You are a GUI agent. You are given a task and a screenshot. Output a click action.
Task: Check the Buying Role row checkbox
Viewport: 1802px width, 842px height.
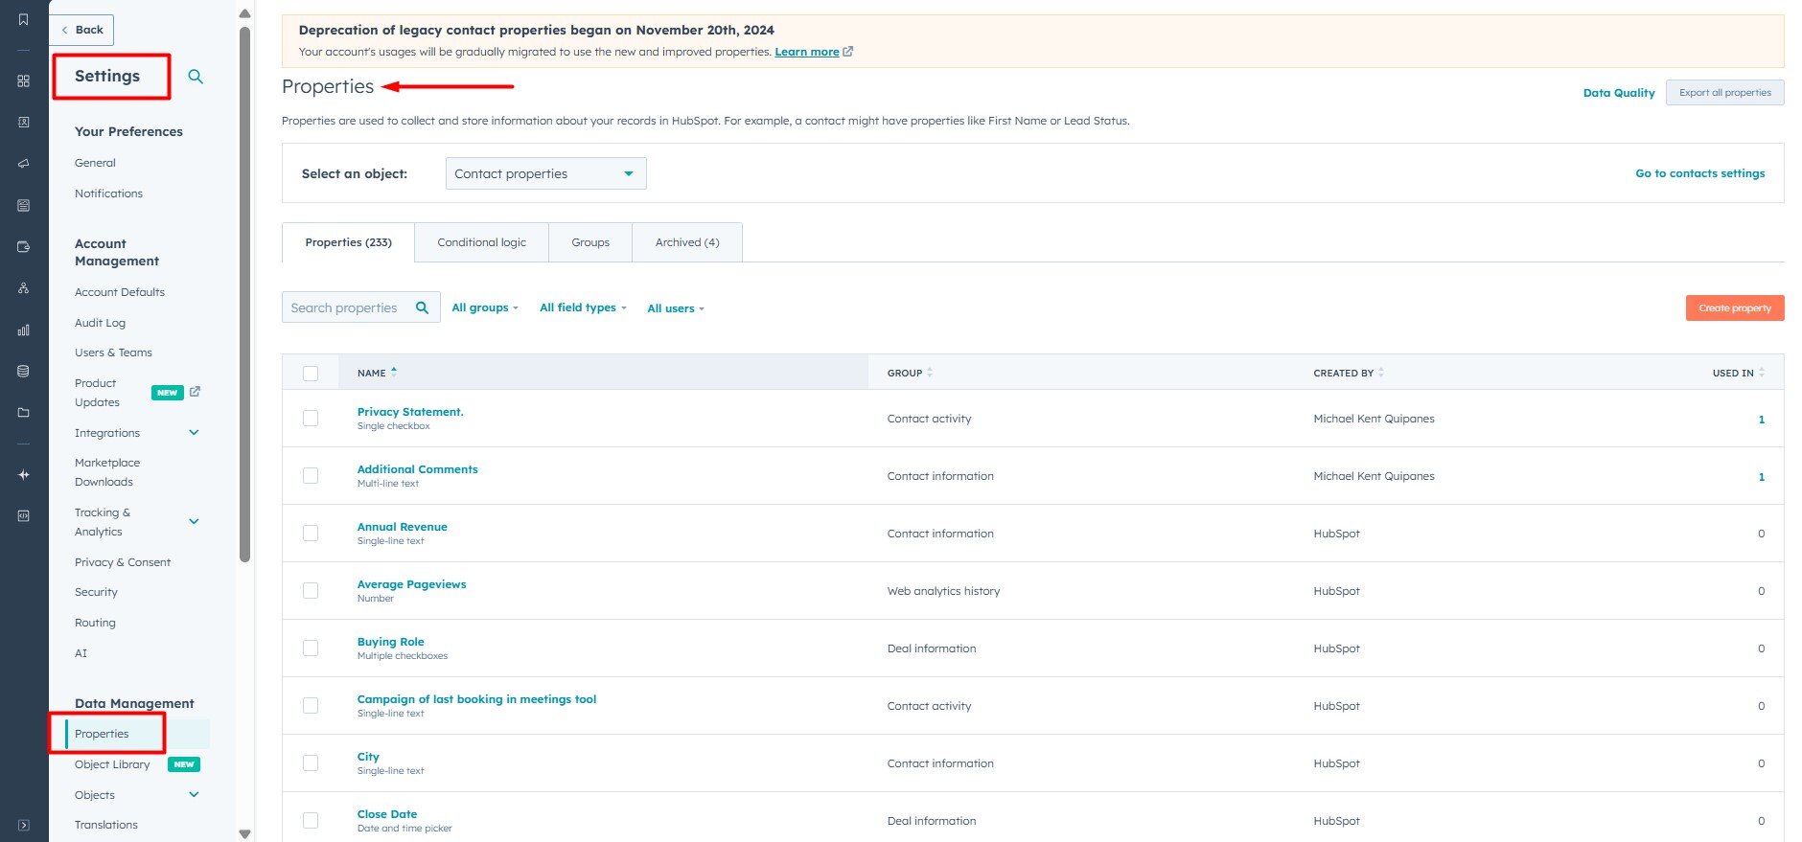pos(311,649)
